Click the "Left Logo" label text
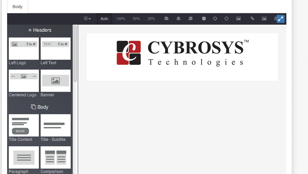 point(17,63)
